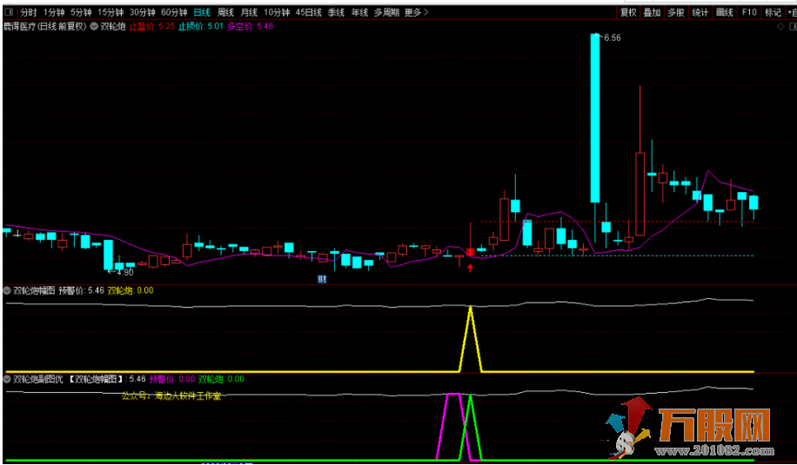
Task: Click green 双轮炮: 0.00 in bottom panel
Action: pos(221,379)
